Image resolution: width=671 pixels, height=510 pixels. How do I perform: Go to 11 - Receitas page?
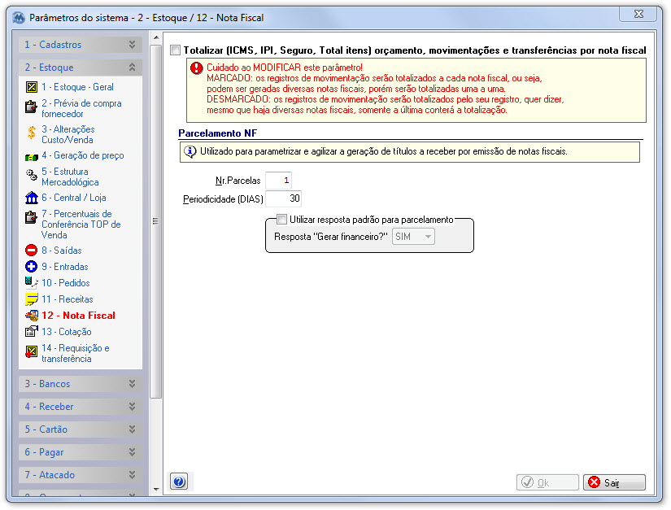pyautogui.click(x=68, y=299)
